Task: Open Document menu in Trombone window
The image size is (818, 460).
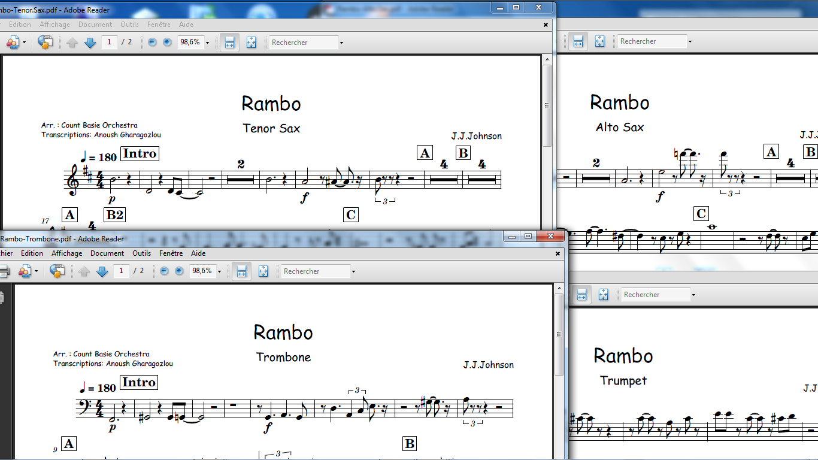Action: click(107, 253)
